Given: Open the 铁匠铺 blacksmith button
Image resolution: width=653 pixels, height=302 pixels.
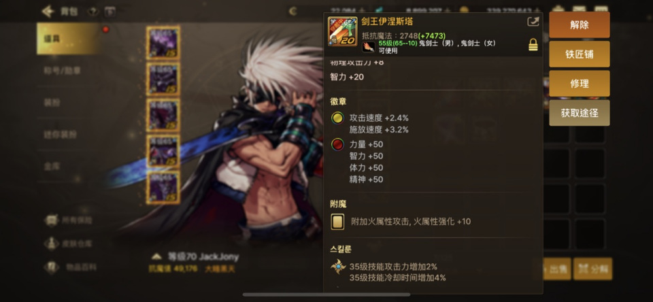Looking at the screenshot, I should [x=580, y=54].
